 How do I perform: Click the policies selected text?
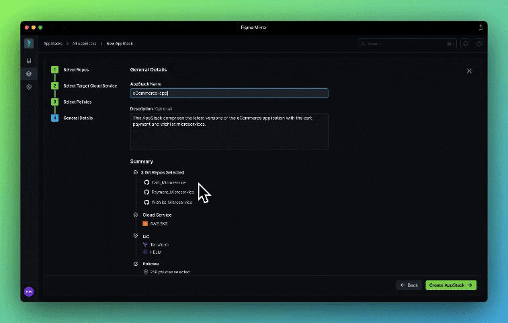point(170,272)
